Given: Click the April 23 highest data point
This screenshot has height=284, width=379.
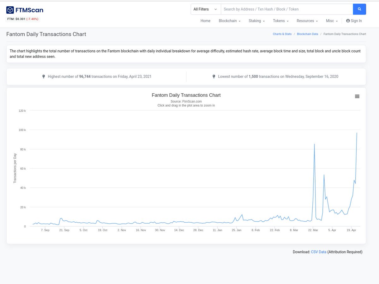Looking at the screenshot, I should [x=357, y=133].
